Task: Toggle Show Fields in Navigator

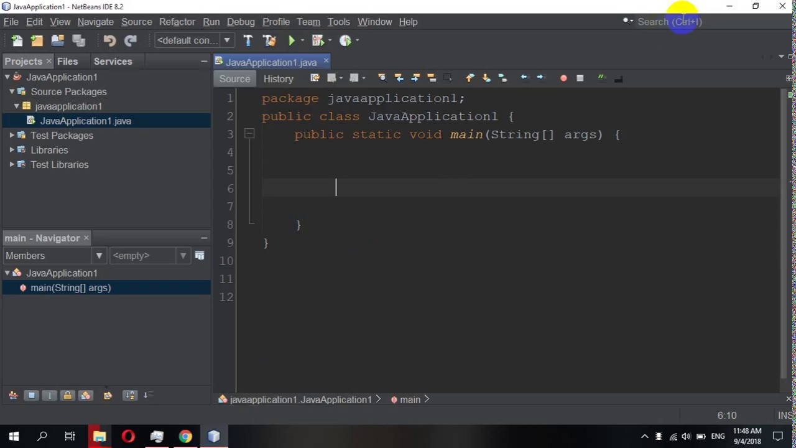Action: tap(31, 395)
